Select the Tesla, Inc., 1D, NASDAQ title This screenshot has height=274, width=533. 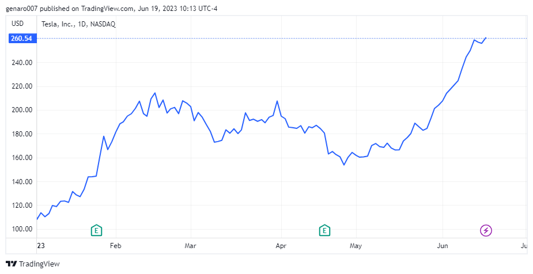coord(78,24)
